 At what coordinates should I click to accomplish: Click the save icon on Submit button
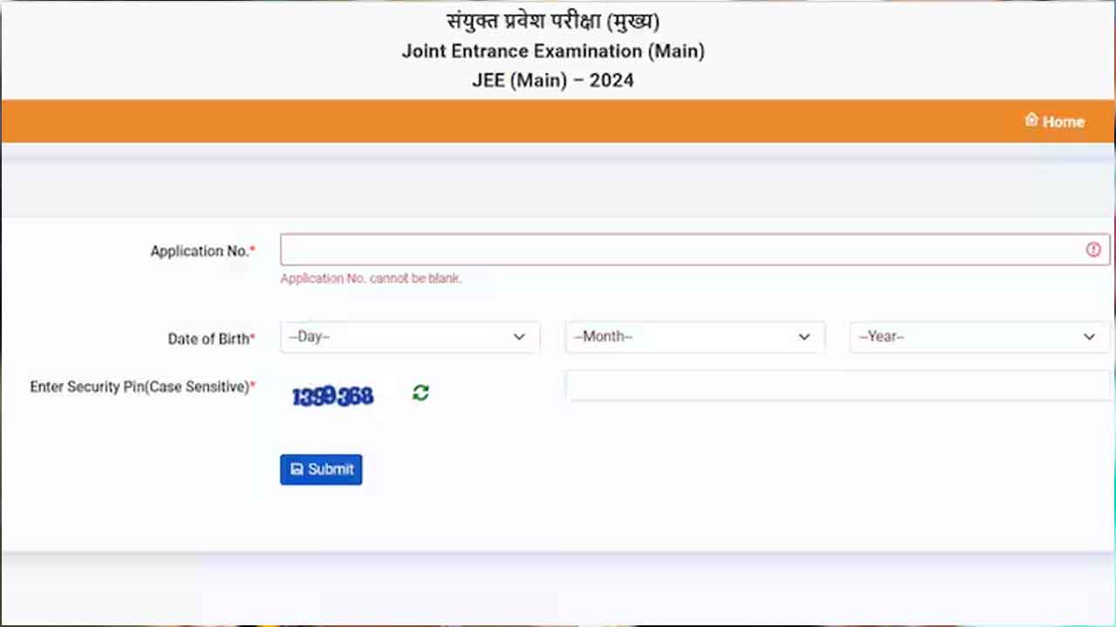pos(297,469)
